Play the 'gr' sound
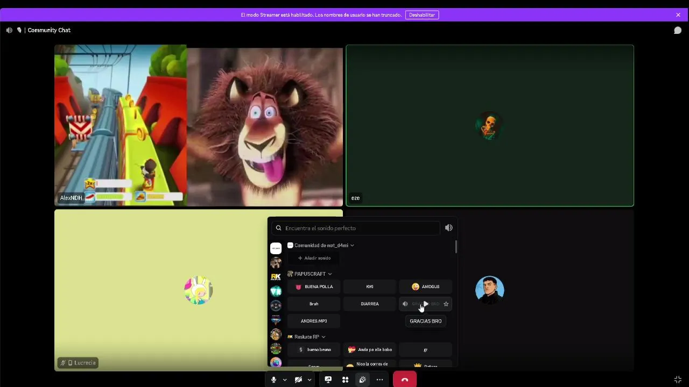Viewport: 689px width, 387px height. click(x=426, y=349)
